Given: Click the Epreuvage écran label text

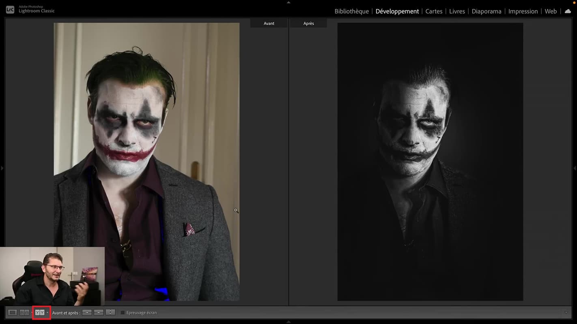Looking at the screenshot, I should click(x=141, y=313).
